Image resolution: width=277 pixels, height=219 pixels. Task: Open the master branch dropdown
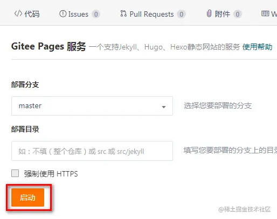tap(92, 106)
